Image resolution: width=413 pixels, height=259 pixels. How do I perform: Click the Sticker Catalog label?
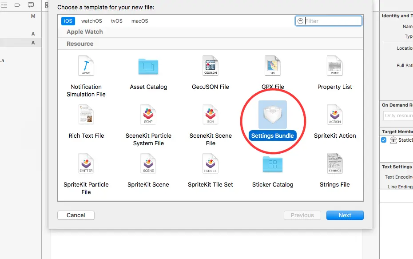273,185
